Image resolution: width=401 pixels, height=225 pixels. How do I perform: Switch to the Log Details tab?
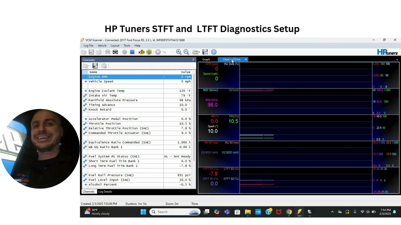coord(105,192)
